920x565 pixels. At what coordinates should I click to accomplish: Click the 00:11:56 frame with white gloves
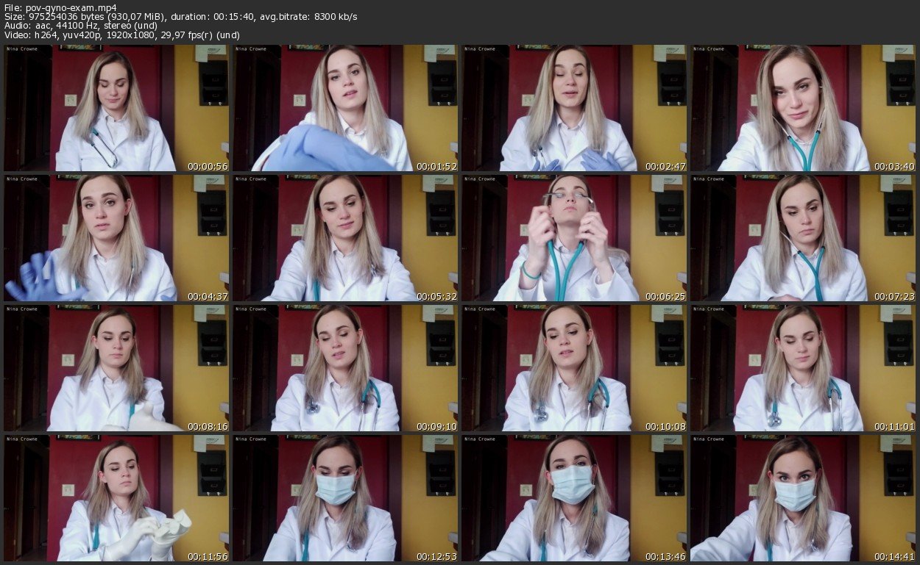tap(116, 497)
